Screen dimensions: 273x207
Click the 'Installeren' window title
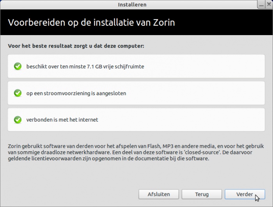point(132,5)
